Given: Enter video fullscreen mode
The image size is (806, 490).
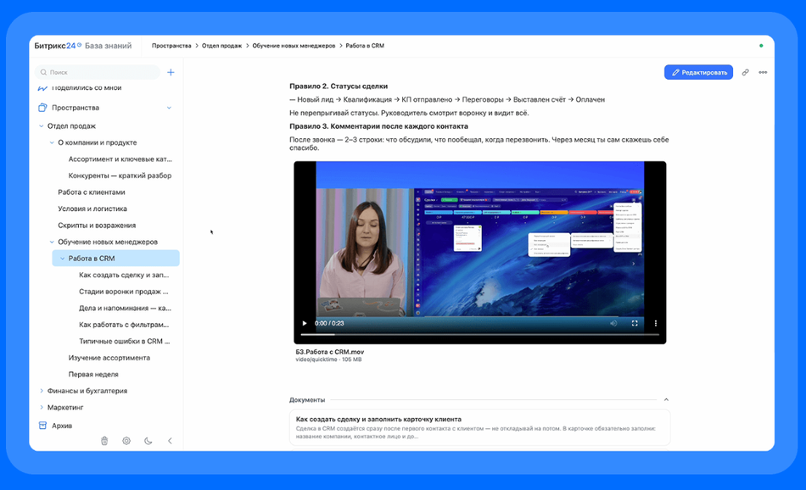Looking at the screenshot, I should [635, 323].
